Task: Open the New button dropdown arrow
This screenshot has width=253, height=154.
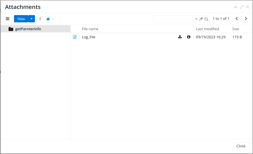Action: [x=32, y=19]
